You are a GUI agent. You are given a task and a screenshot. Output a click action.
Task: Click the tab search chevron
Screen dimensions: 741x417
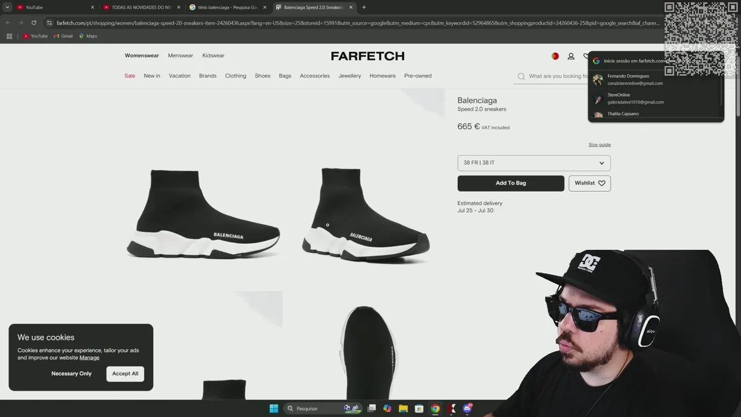(x=7, y=7)
